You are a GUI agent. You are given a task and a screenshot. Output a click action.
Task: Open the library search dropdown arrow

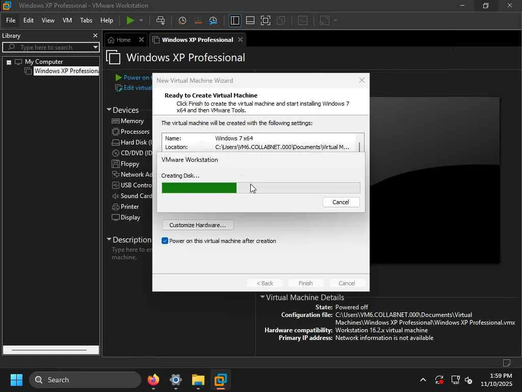click(x=95, y=47)
